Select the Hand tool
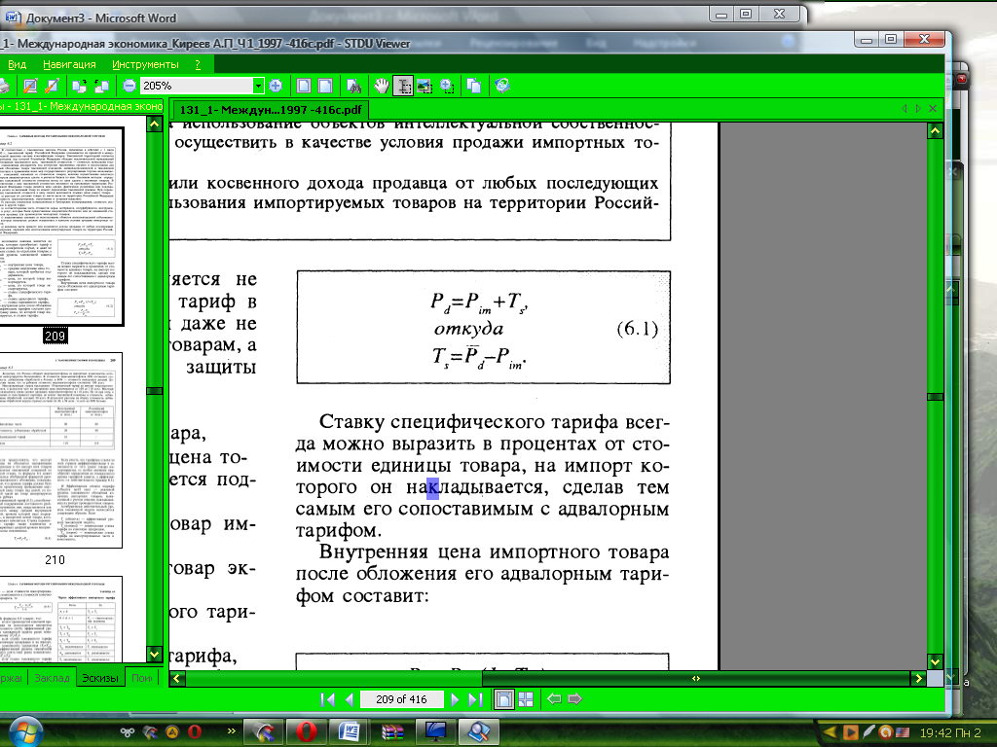Viewport: 997px width, 747px height. (x=381, y=86)
